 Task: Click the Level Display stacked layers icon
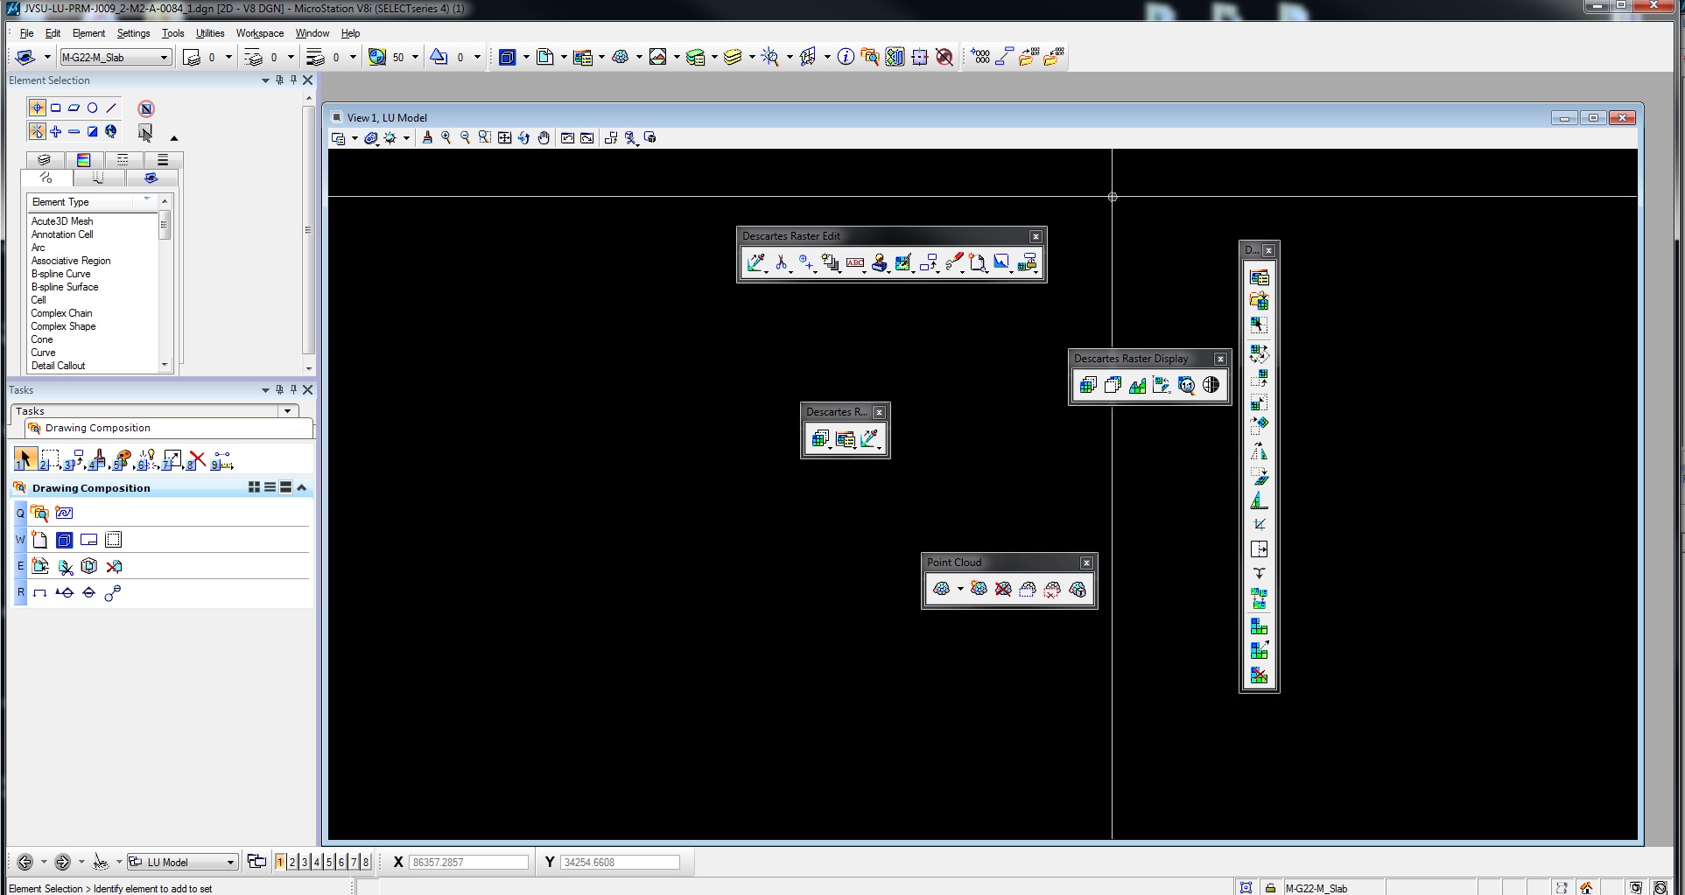pos(733,57)
